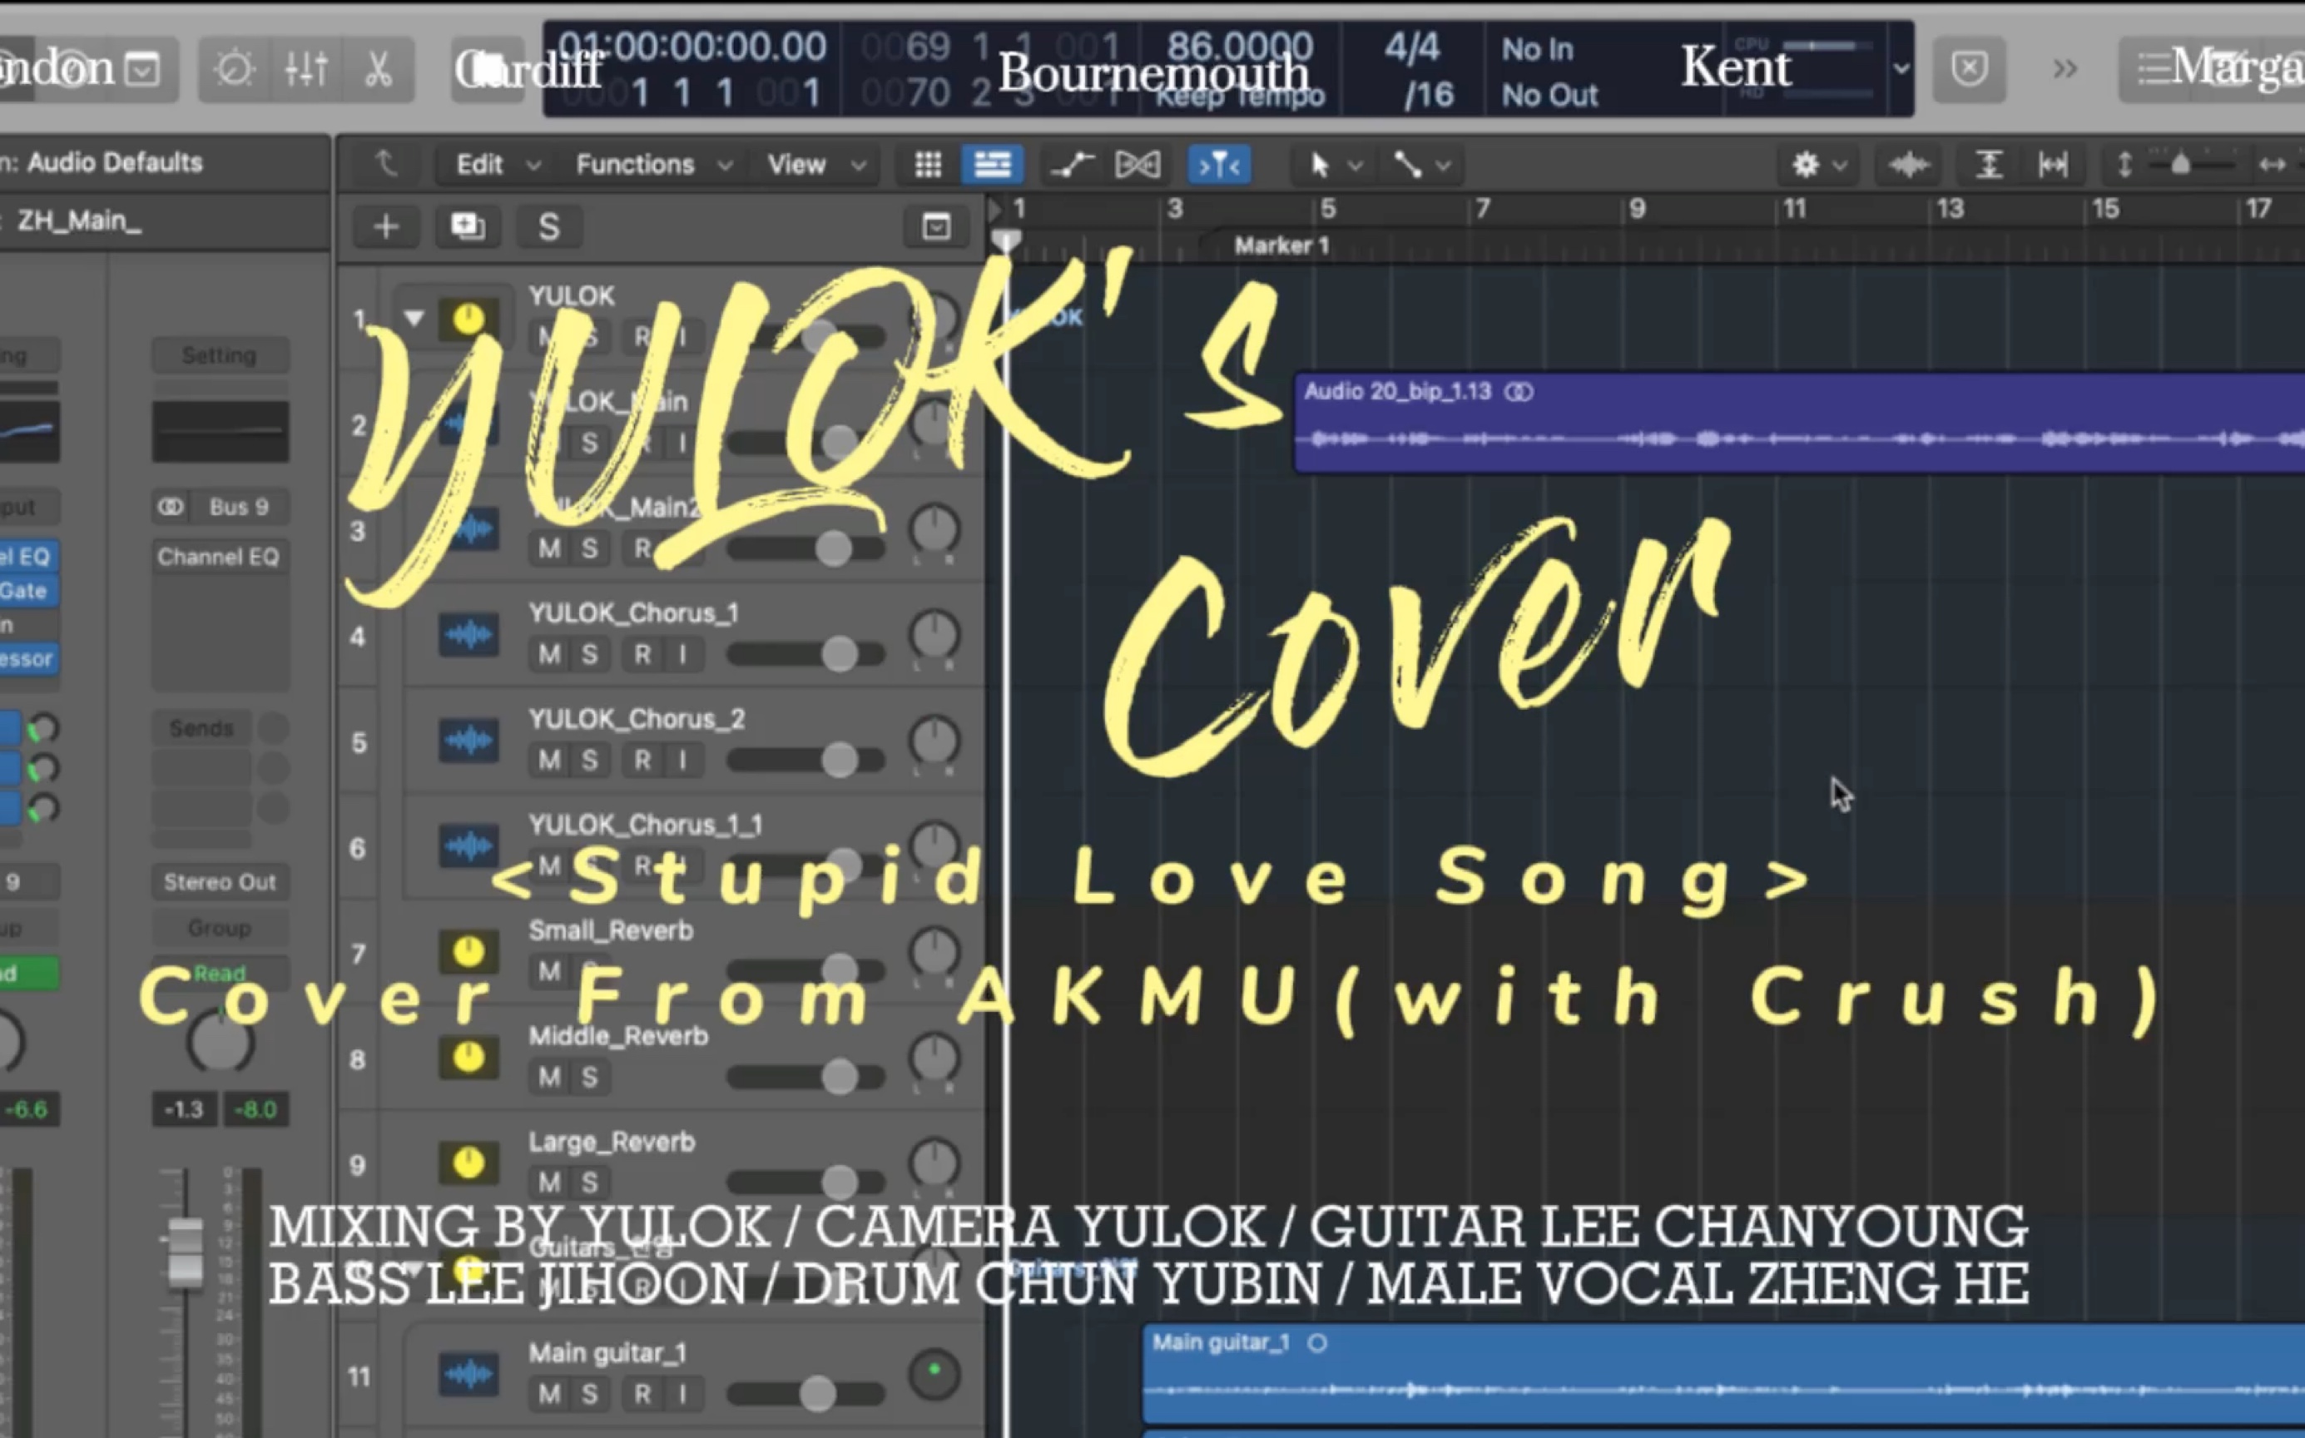
Task: Click the Sends slot on channel strip
Action: (201, 727)
